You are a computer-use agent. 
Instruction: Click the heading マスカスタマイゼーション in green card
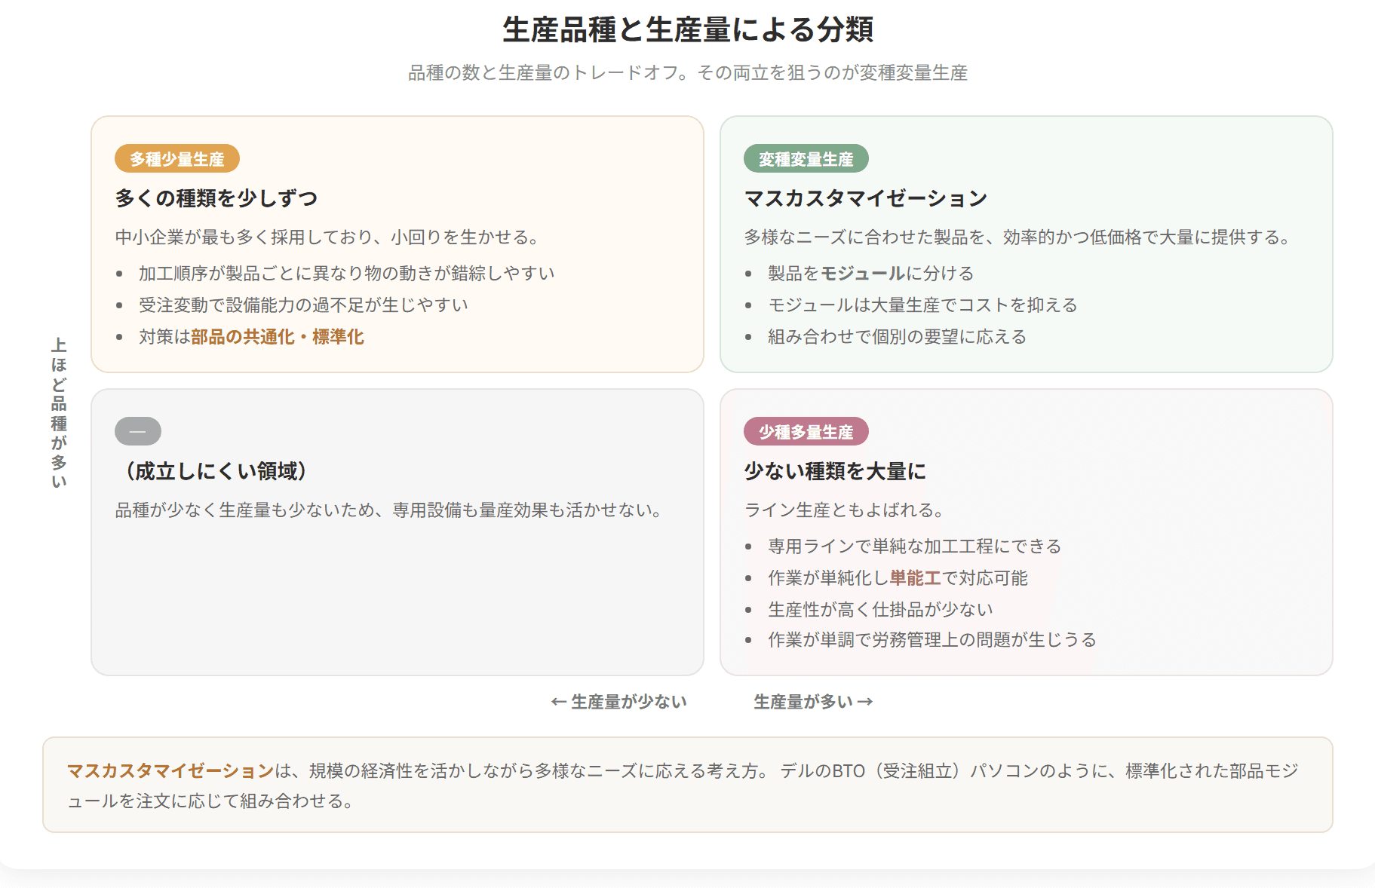[x=866, y=198]
